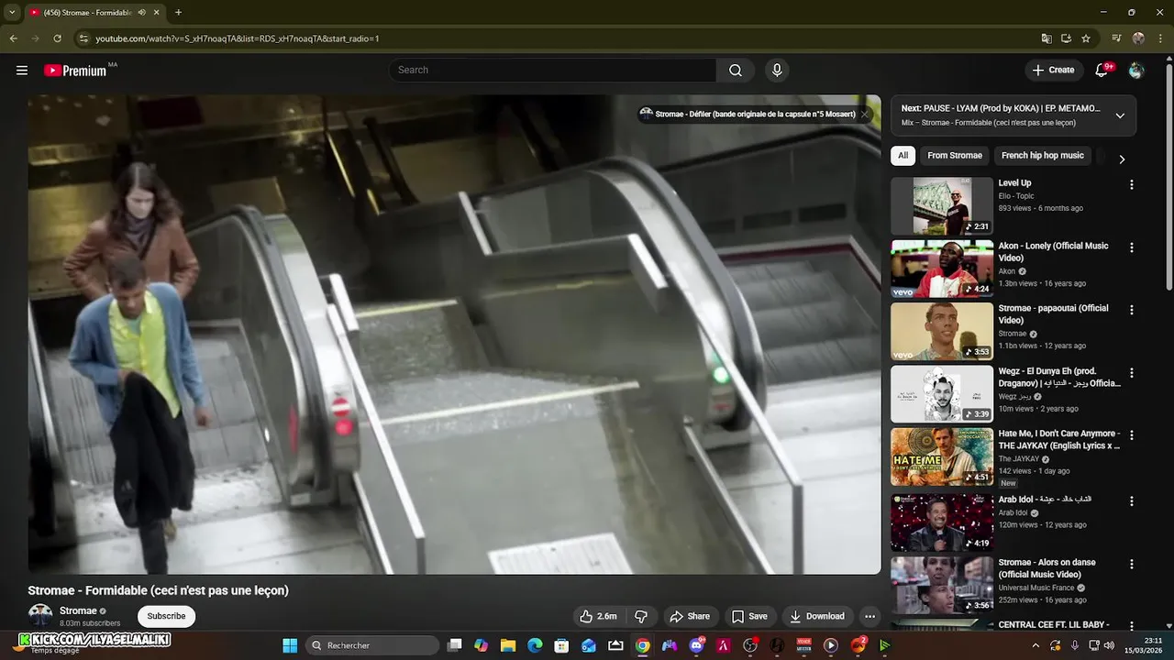Save the video to playlist
Image resolution: width=1174 pixels, height=660 pixels.
tap(749, 616)
